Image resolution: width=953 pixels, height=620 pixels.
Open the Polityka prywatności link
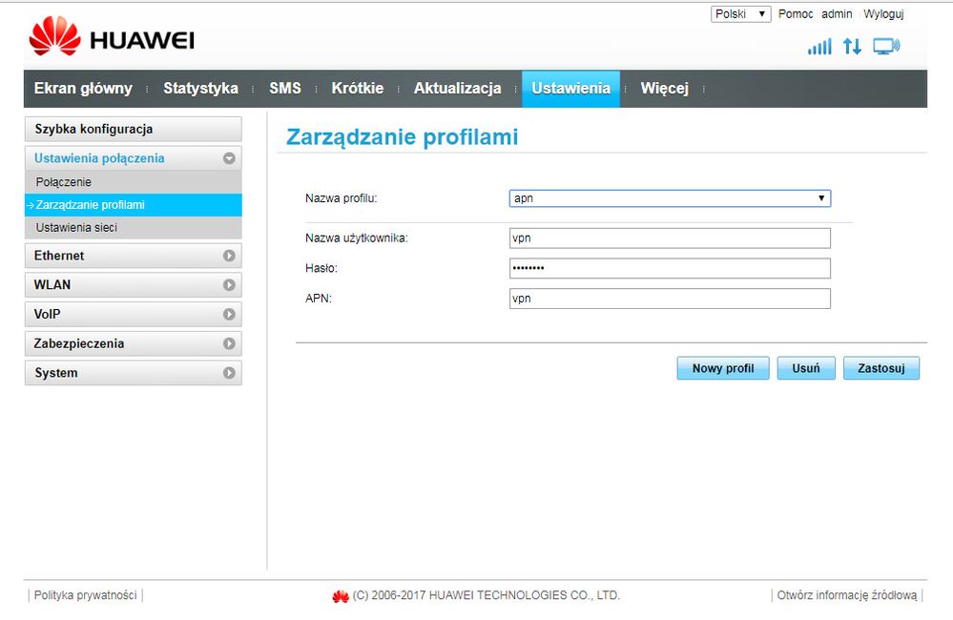tap(86, 595)
